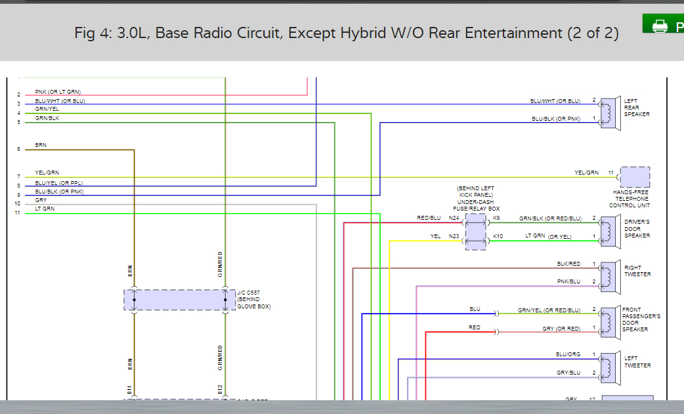This screenshot has width=684, height=414.
Task: Click the Left Rear Speaker symbol
Action: pos(610,114)
